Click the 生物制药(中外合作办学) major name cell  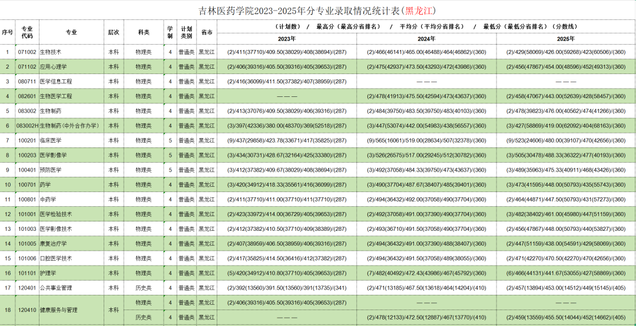click(71, 126)
